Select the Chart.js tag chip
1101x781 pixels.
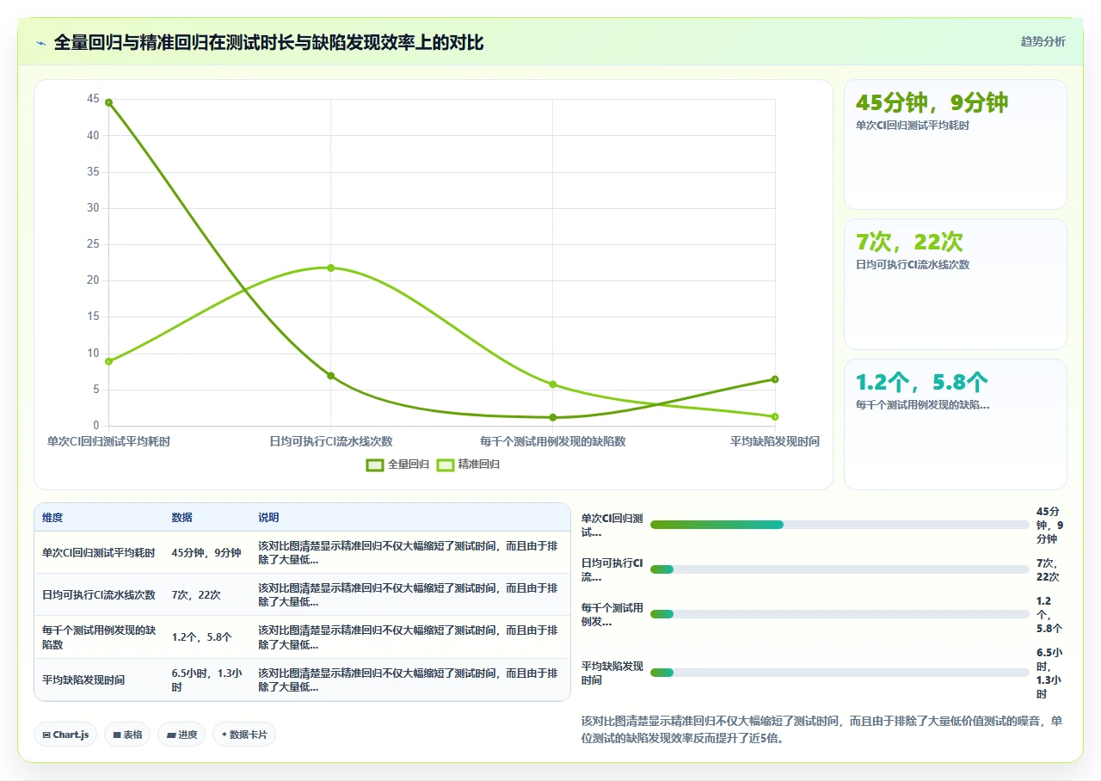click(65, 735)
